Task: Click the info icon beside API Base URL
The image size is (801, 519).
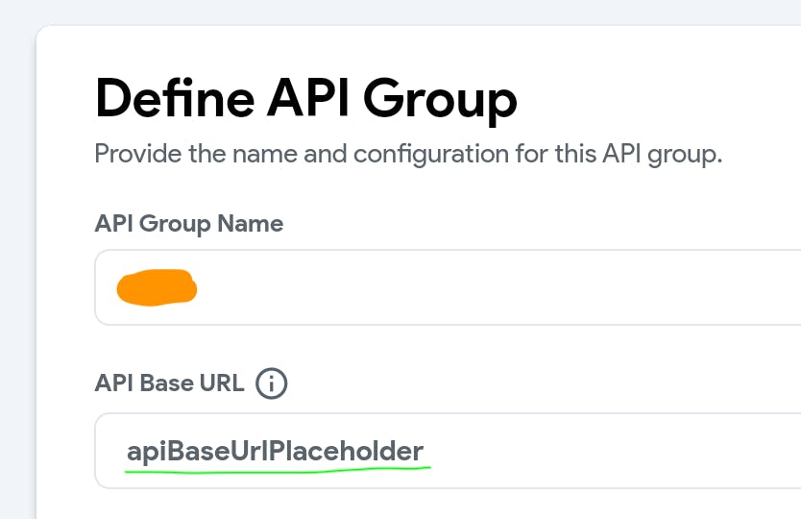Action: pyautogui.click(x=272, y=383)
